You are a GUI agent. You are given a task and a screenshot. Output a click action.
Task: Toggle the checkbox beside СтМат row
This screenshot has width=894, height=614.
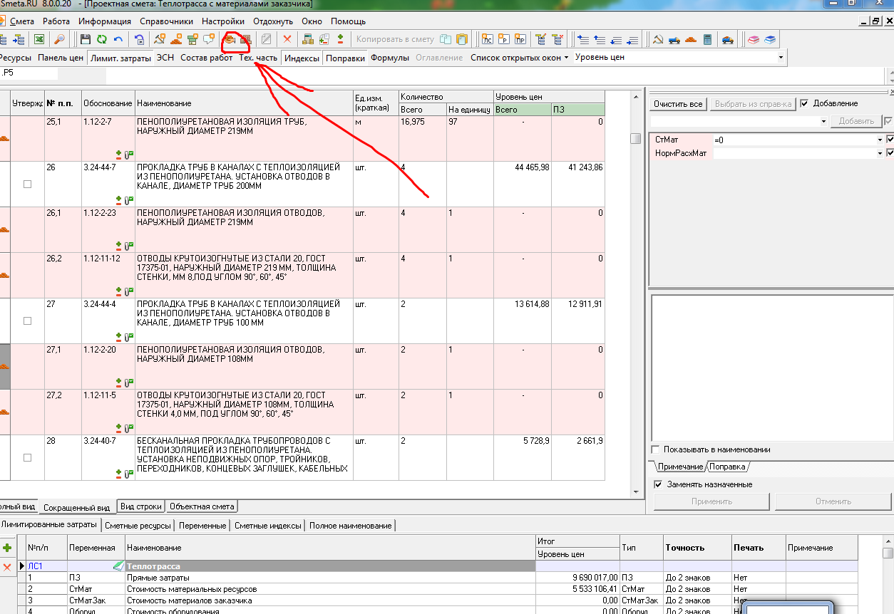click(x=890, y=140)
